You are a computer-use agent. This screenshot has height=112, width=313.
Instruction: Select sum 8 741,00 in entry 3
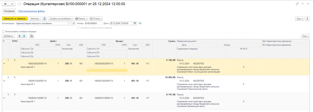(171, 95)
